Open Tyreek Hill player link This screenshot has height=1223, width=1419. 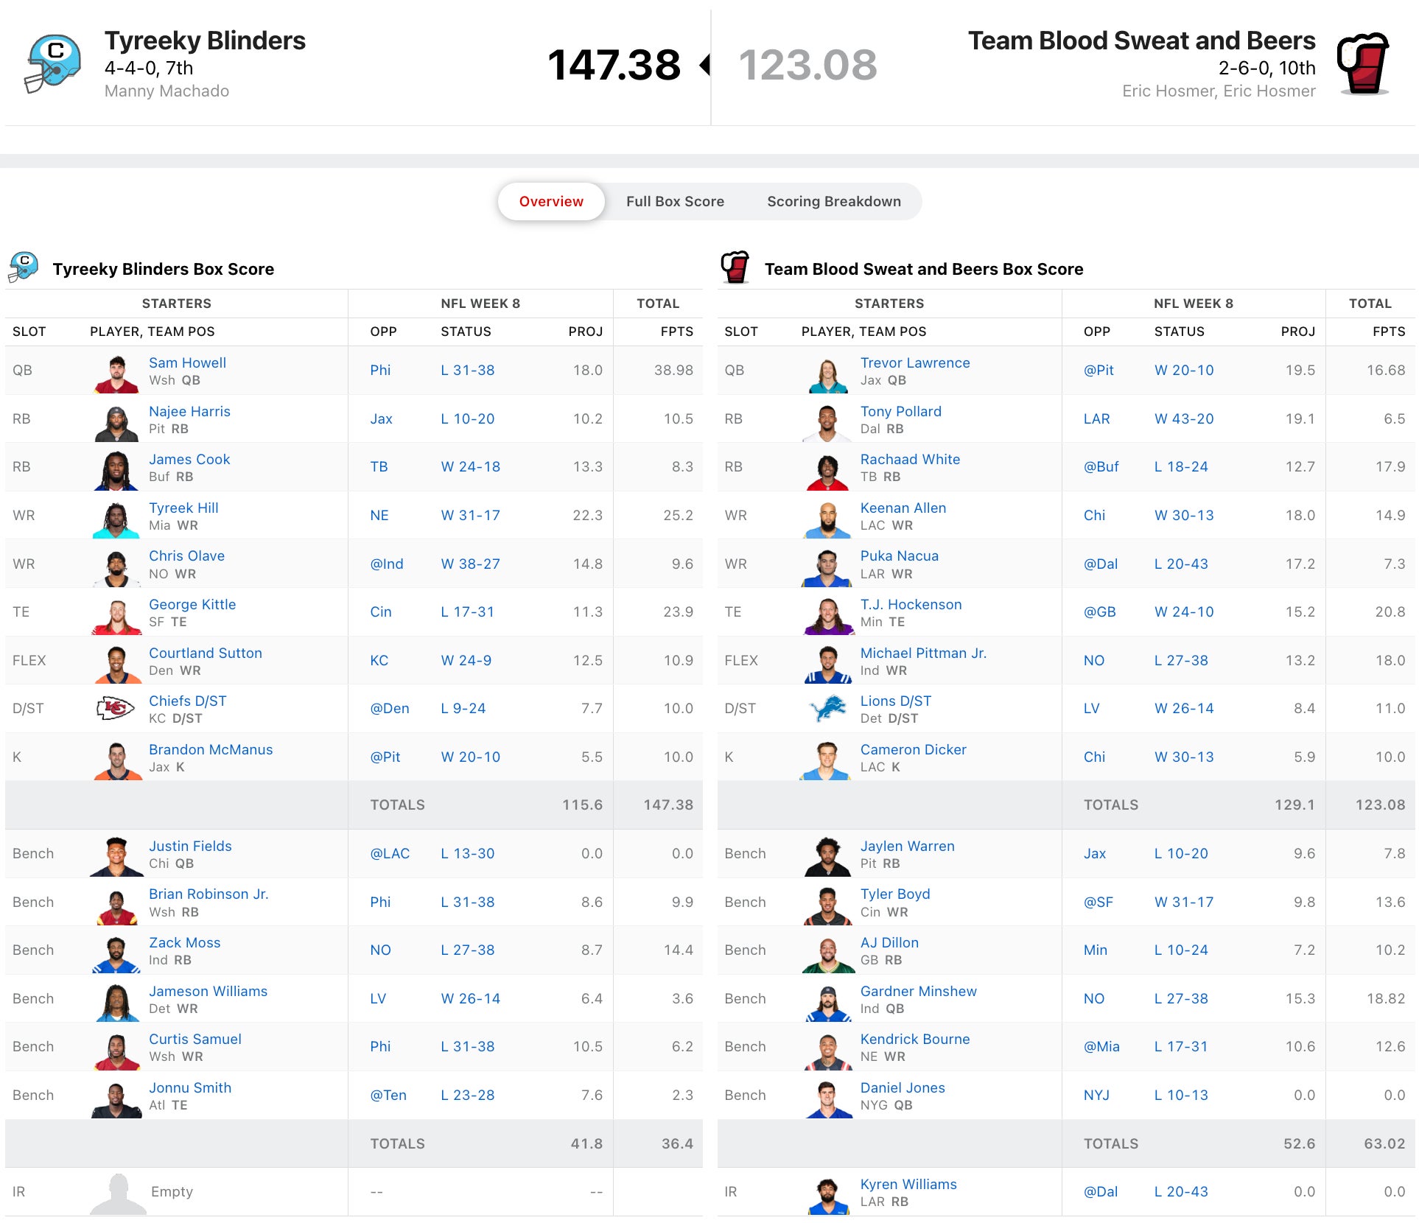pyautogui.click(x=183, y=508)
